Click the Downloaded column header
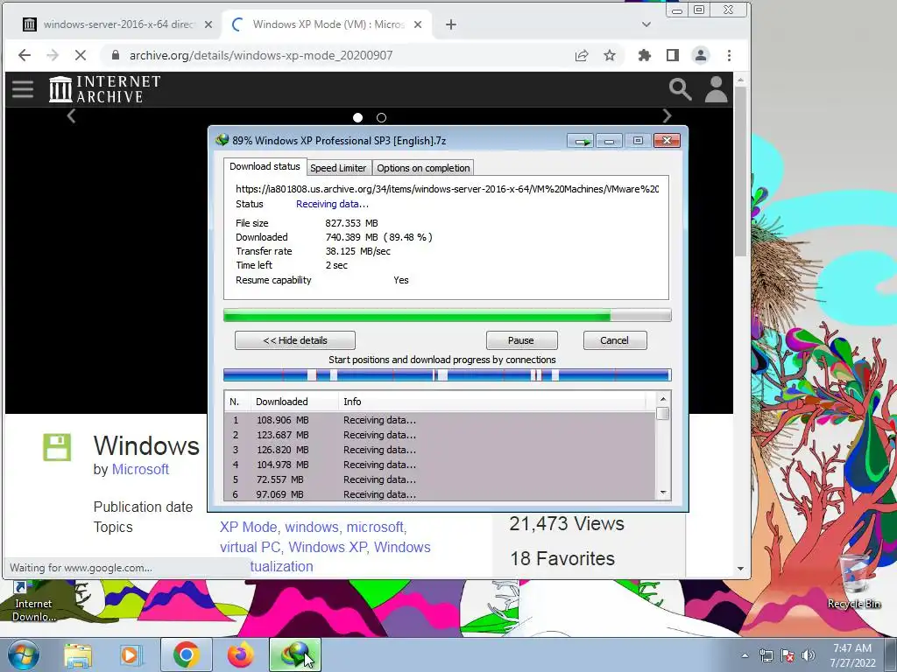 point(294,402)
